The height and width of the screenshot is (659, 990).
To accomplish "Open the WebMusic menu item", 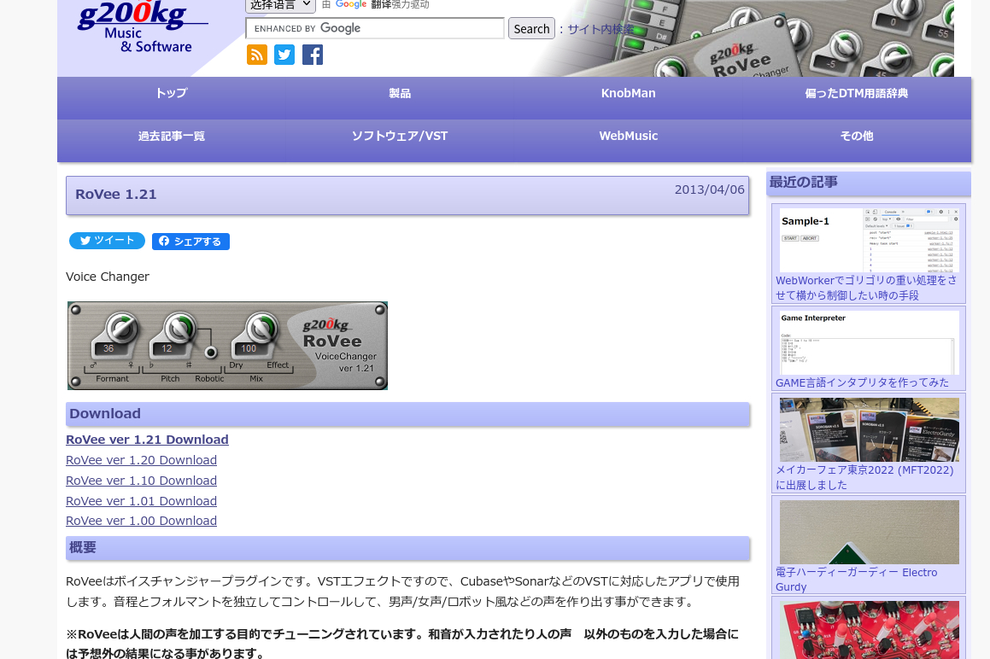I will pos(628,136).
